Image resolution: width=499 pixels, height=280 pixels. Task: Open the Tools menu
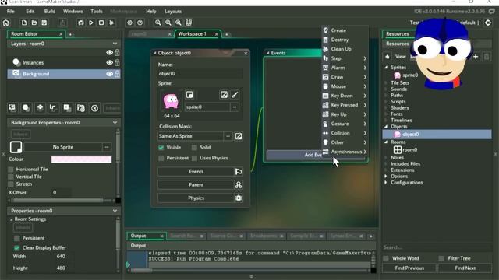click(x=97, y=12)
